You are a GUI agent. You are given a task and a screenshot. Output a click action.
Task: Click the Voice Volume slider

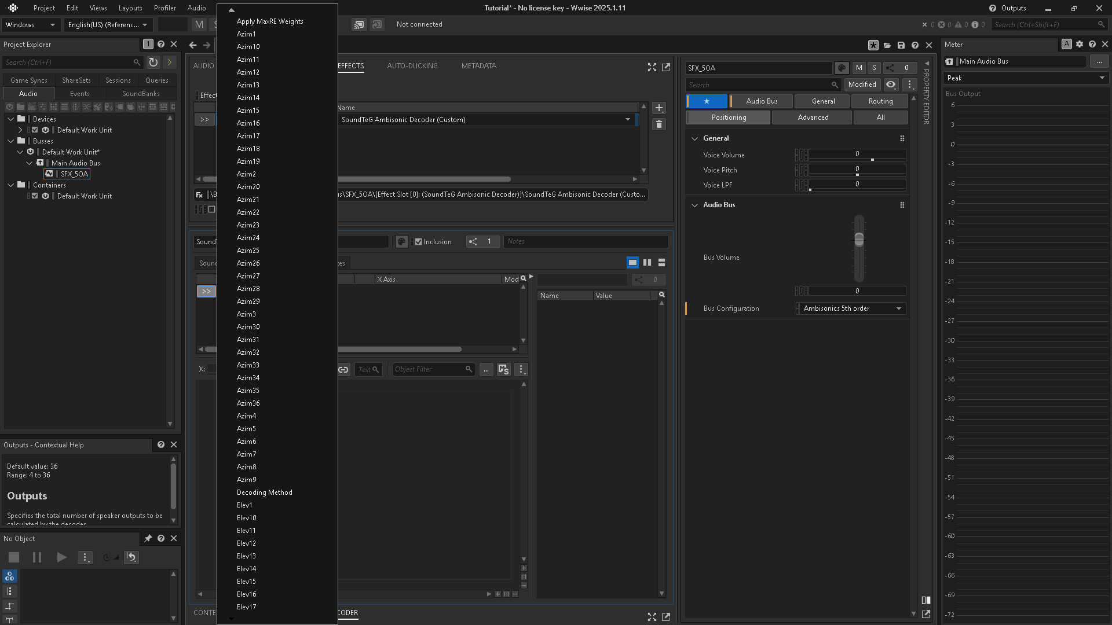pyautogui.click(x=857, y=155)
